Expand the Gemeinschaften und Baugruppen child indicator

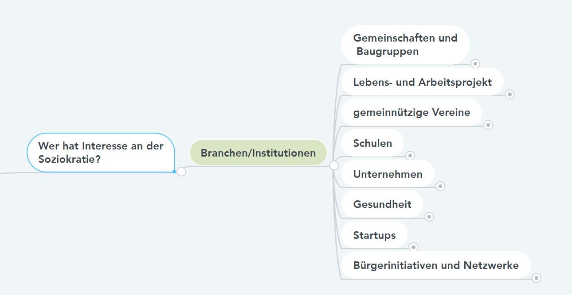(x=475, y=64)
